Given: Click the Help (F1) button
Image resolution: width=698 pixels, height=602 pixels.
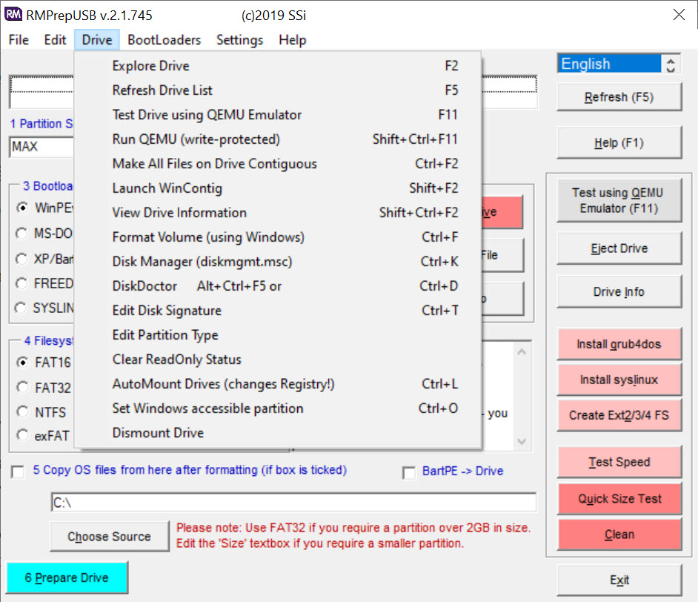Looking at the screenshot, I should [x=619, y=142].
